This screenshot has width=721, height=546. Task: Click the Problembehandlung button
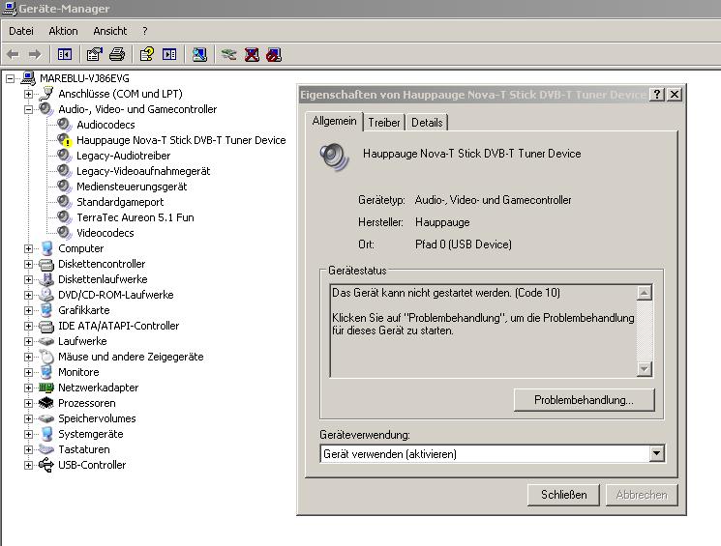click(x=584, y=399)
